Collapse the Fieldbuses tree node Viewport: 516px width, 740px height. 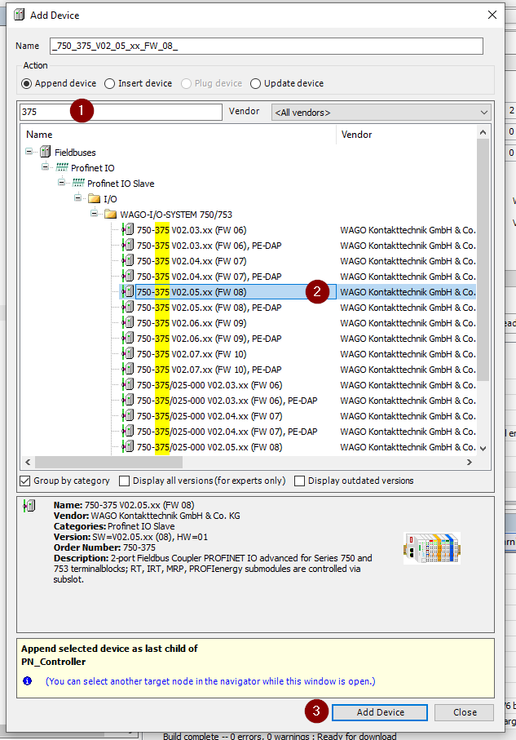pos(29,152)
